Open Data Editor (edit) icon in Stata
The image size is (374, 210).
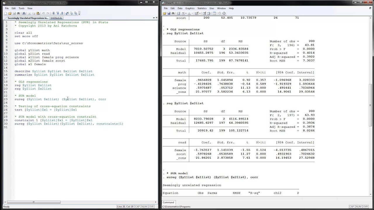click(205, 13)
